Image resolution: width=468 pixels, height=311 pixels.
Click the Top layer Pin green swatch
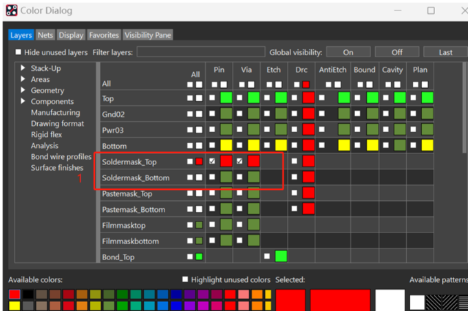pos(226,98)
